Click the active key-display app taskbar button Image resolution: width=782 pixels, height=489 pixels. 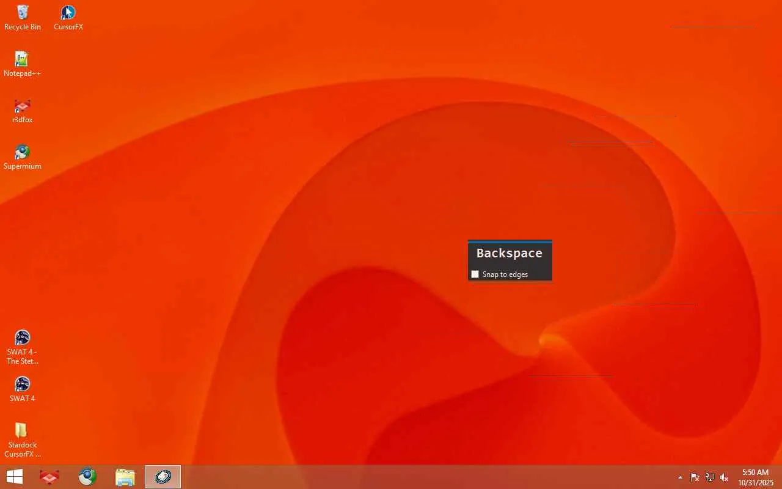coord(163,477)
